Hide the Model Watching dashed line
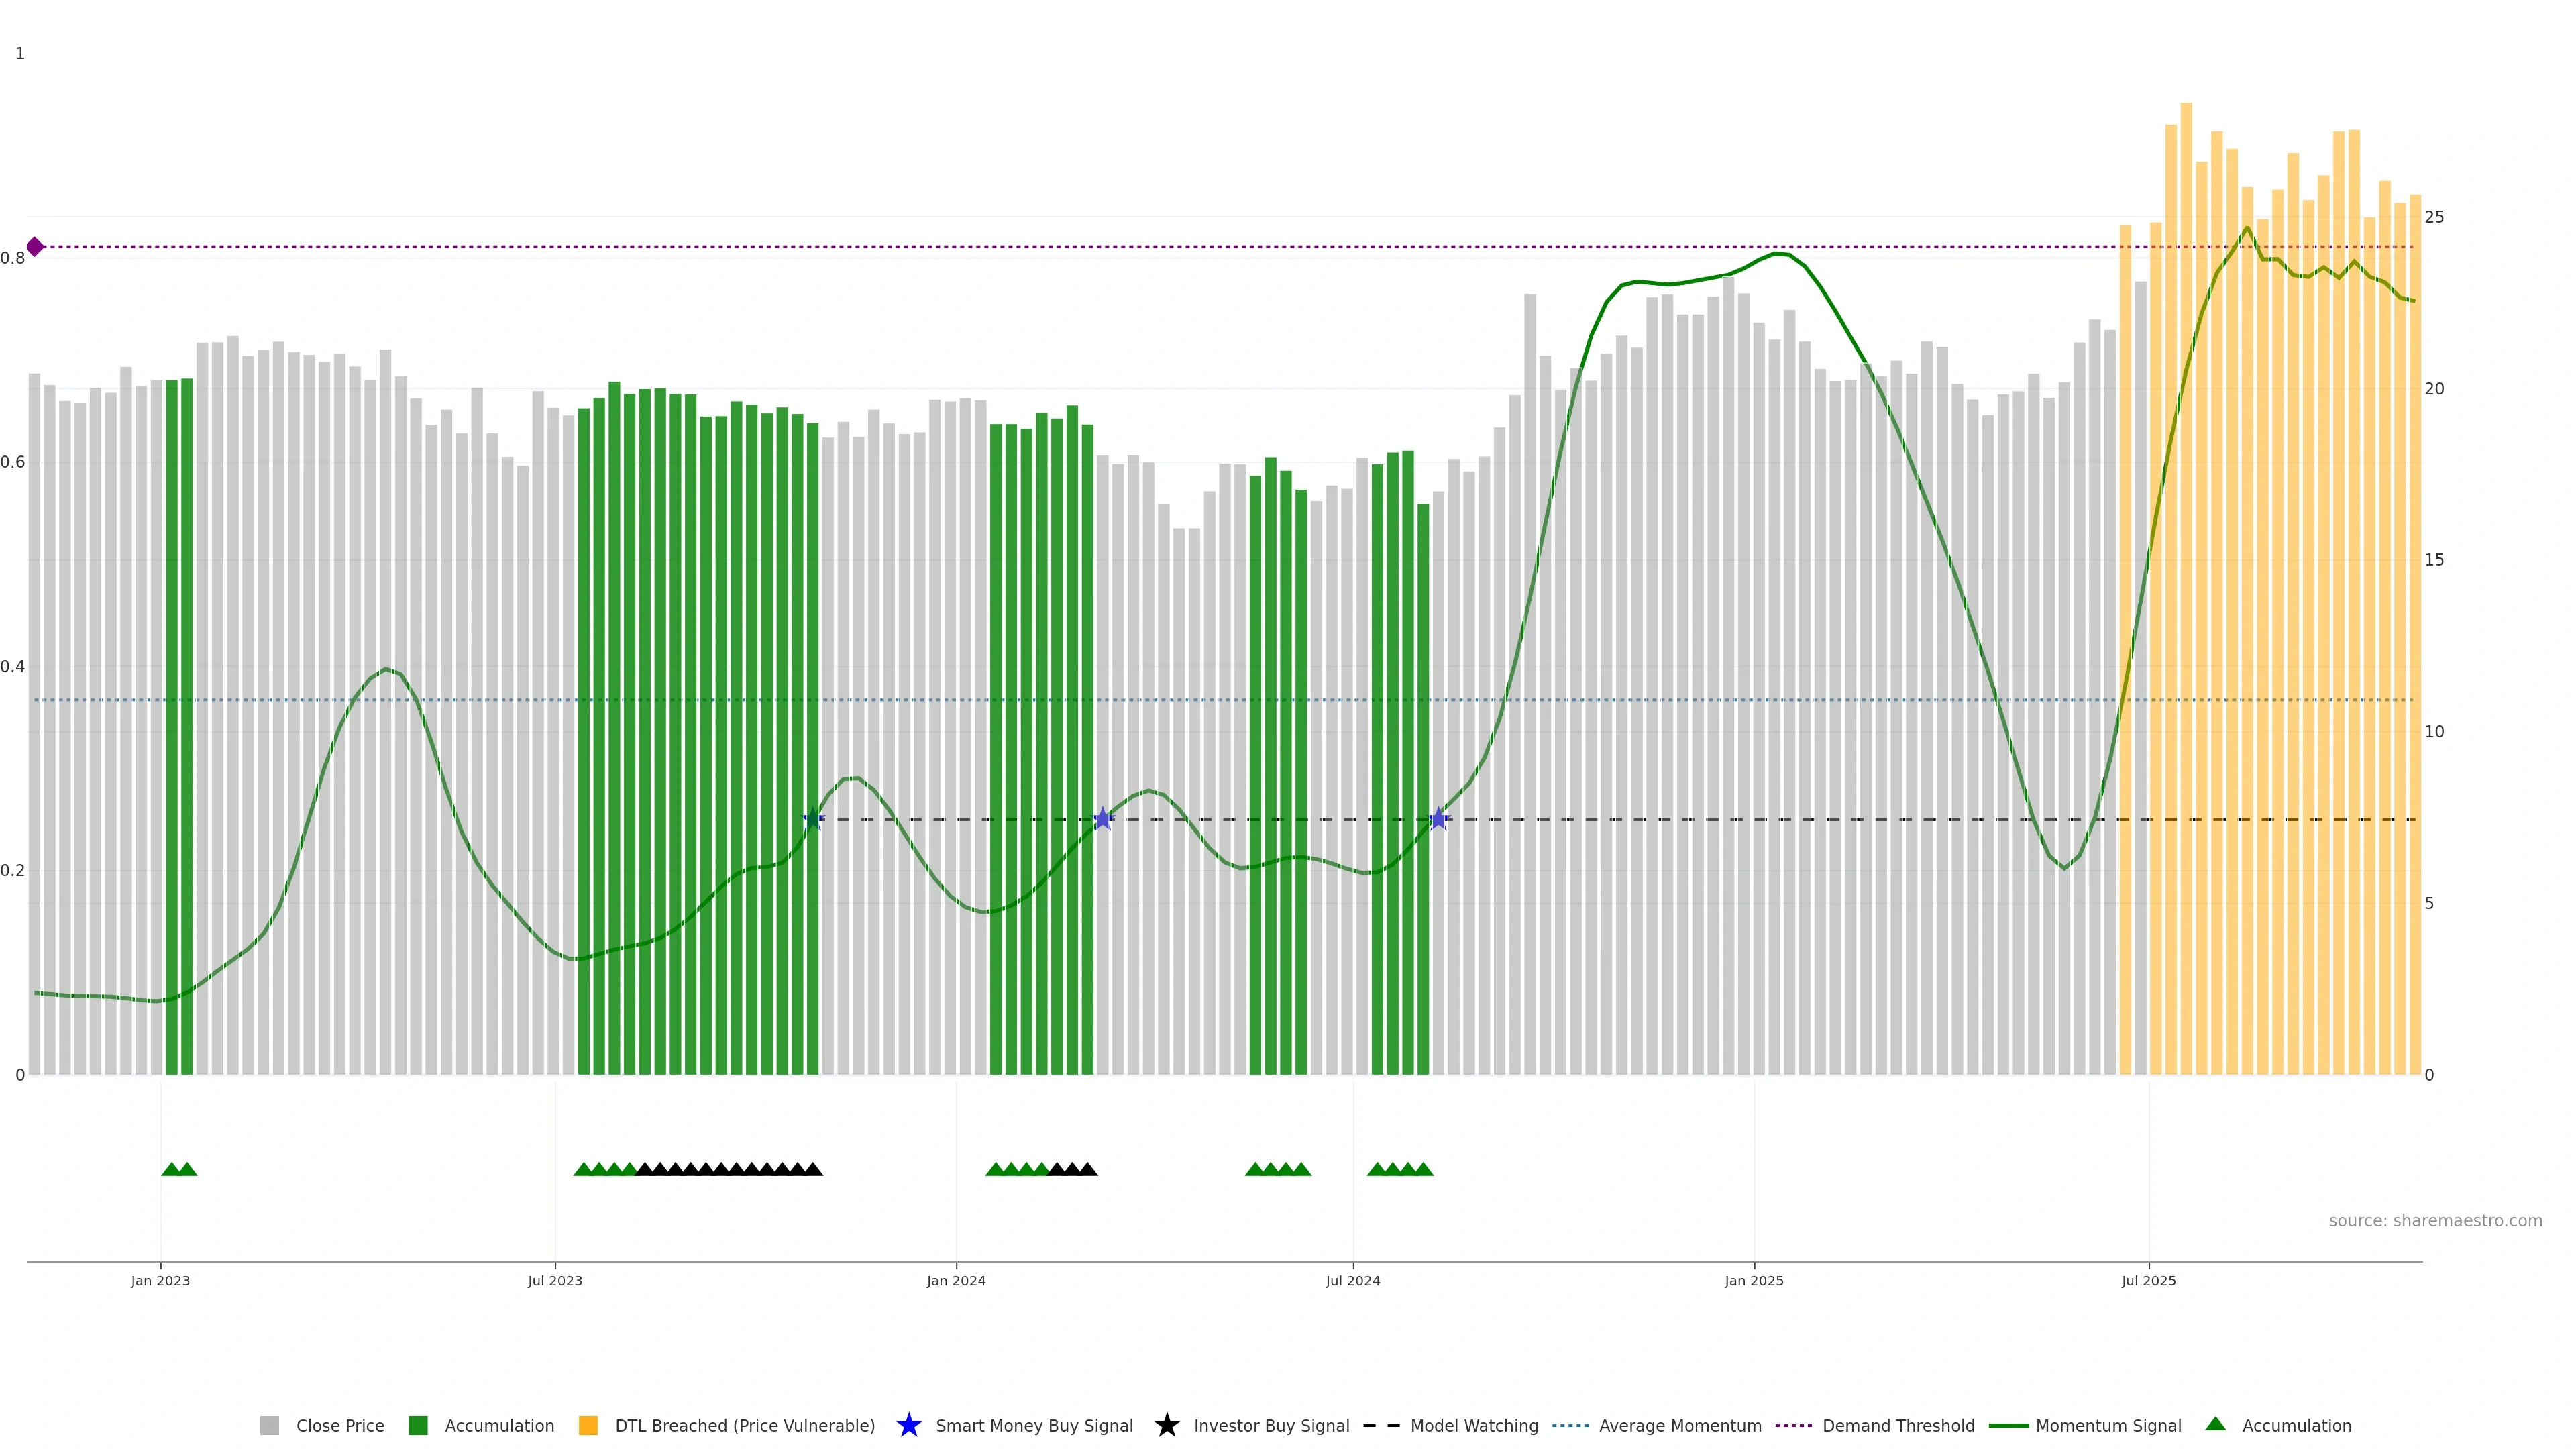2576x1449 pixels. point(1473,1425)
